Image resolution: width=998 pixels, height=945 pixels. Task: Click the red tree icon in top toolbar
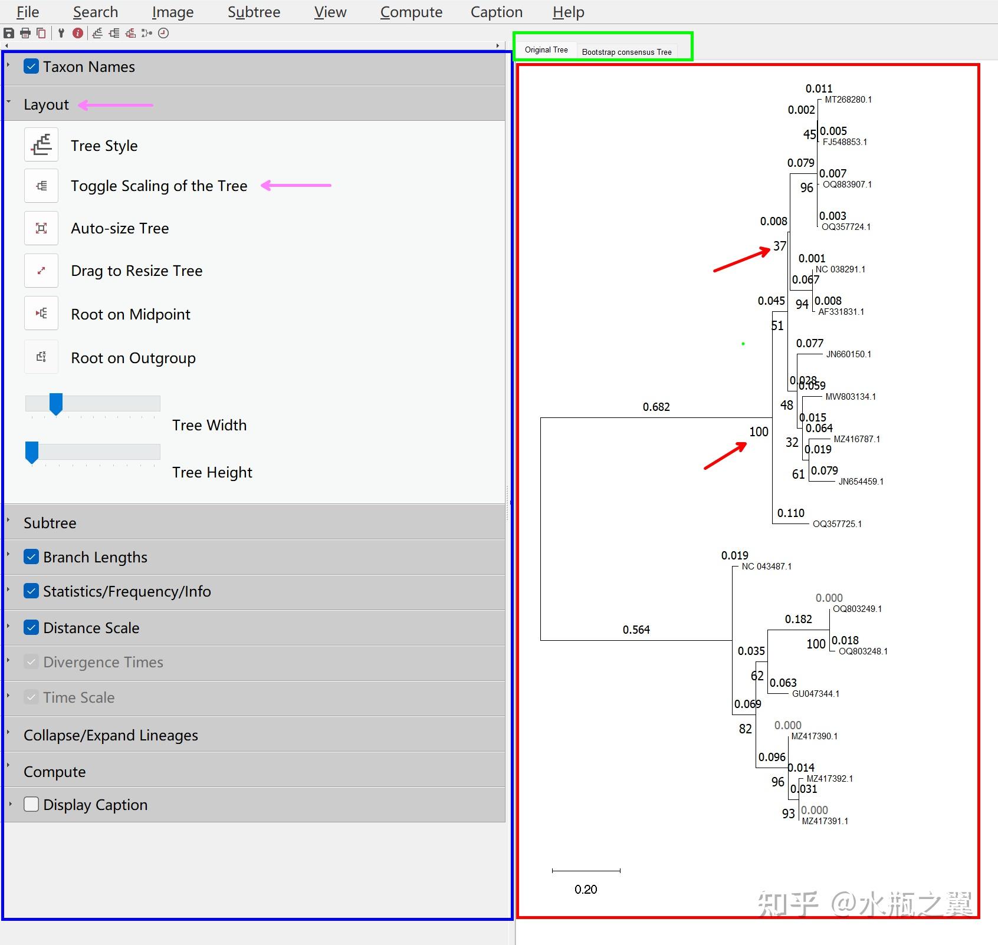tap(130, 33)
